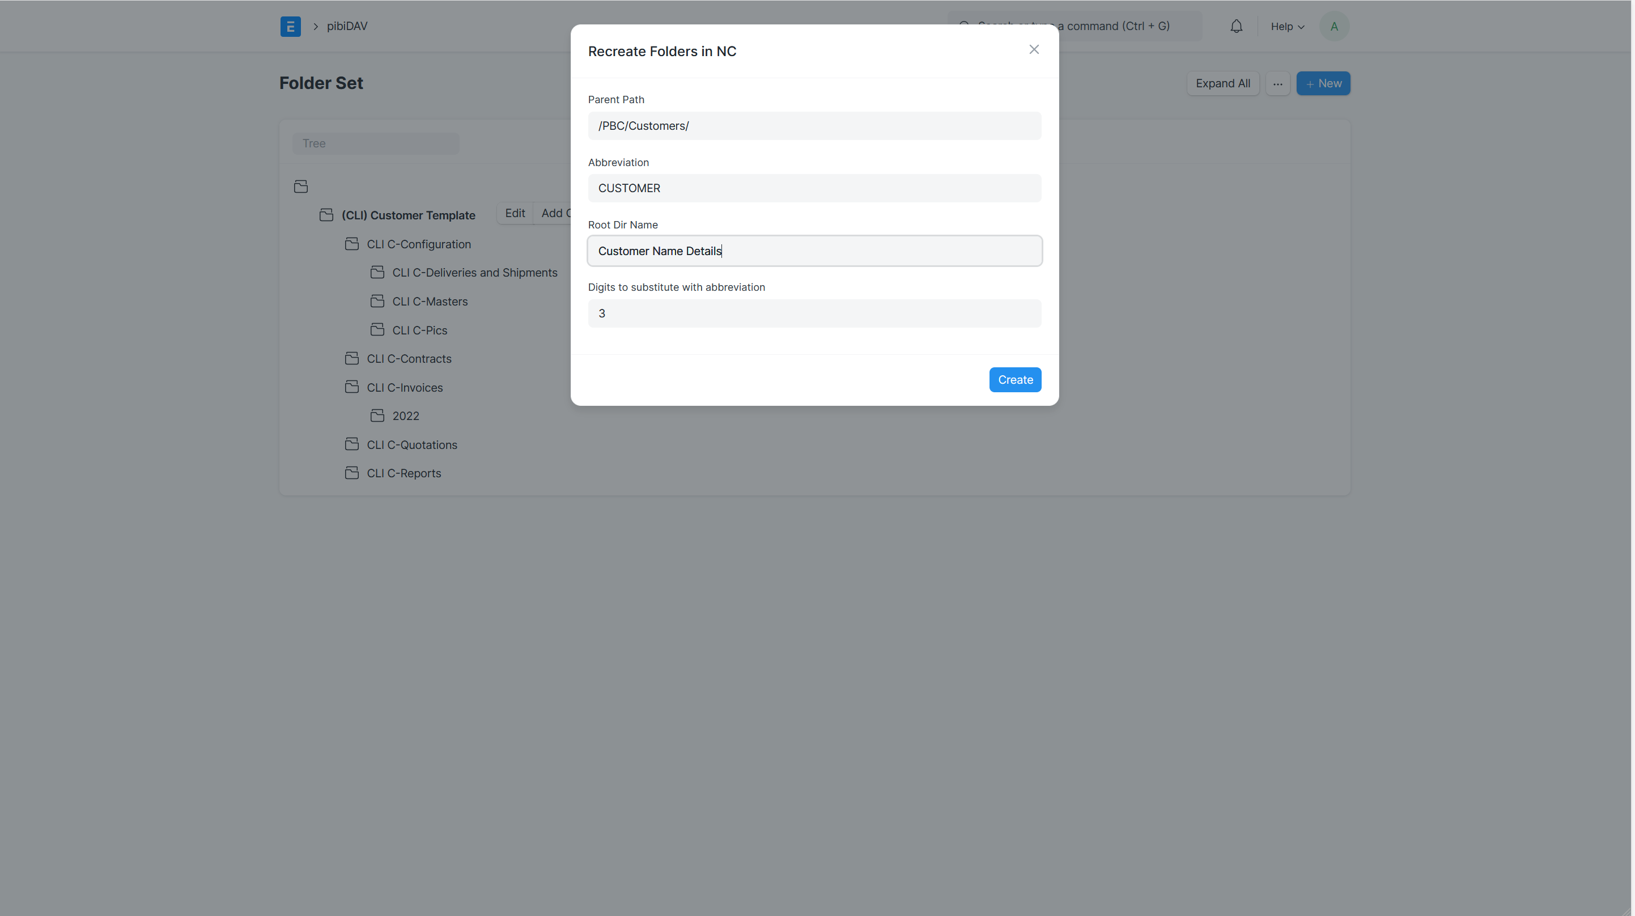Click the user avatar icon top right
Image resolution: width=1635 pixels, height=916 pixels.
coord(1334,25)
